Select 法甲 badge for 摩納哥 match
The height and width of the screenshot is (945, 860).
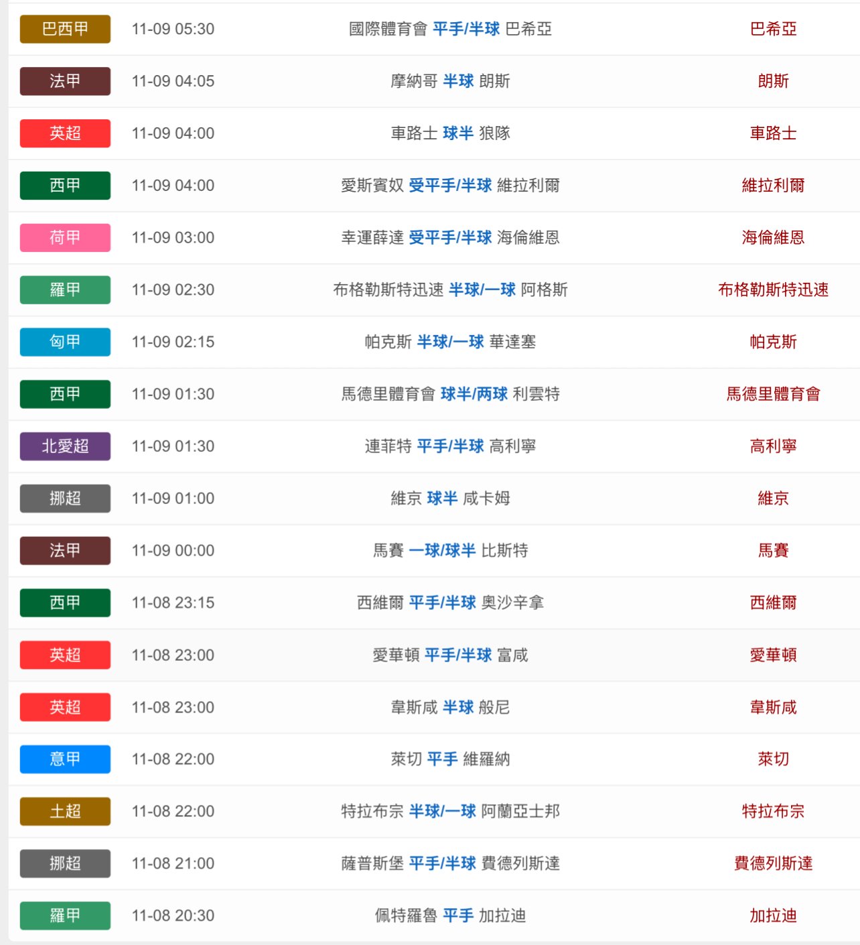[x=65, y=81]
